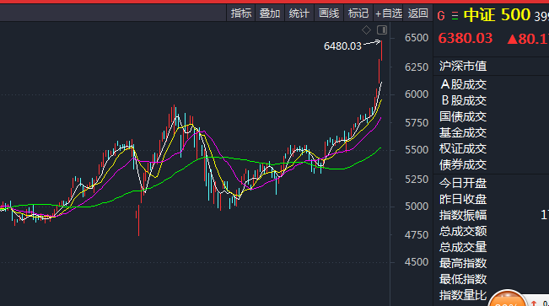Click the red triangle price change indicator
This screenshot has width=549, height=306.
(513, 39)
